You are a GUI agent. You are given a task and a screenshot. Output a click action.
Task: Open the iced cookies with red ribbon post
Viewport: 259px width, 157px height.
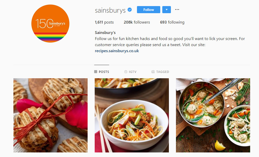pyautogui.click(x=51, y=115)
